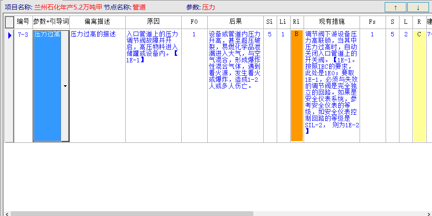Click the 参数+引导词 column header
Image resolution: width=432 pixels, height=216 pixels.
(x=51, y=22)
